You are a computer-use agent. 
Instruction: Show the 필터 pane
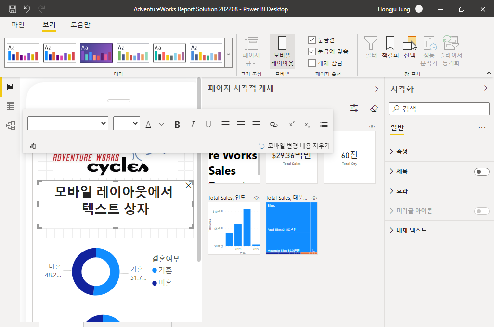tap(371, 48)
